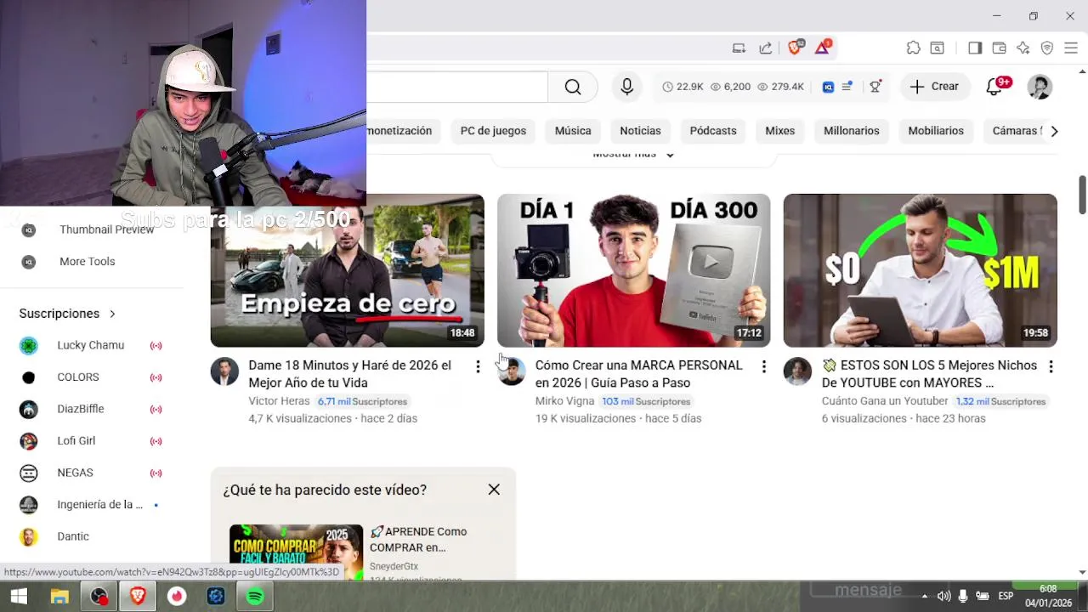Open the notifications bell
The width and height of the screenshot is (1088, 612).
(x=994, y=87)
